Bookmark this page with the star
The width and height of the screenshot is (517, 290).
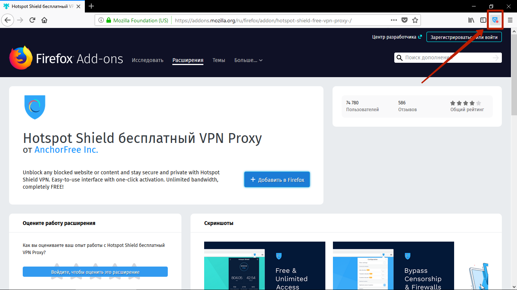[x=415, y=20]
